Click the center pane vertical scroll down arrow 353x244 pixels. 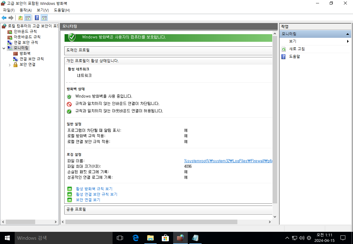(275, 217)
